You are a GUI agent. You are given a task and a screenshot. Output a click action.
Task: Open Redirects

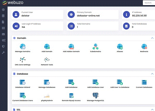pyautogui.click(x=144, y=48)
